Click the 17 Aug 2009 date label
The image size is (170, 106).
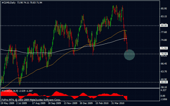[39, 103]
